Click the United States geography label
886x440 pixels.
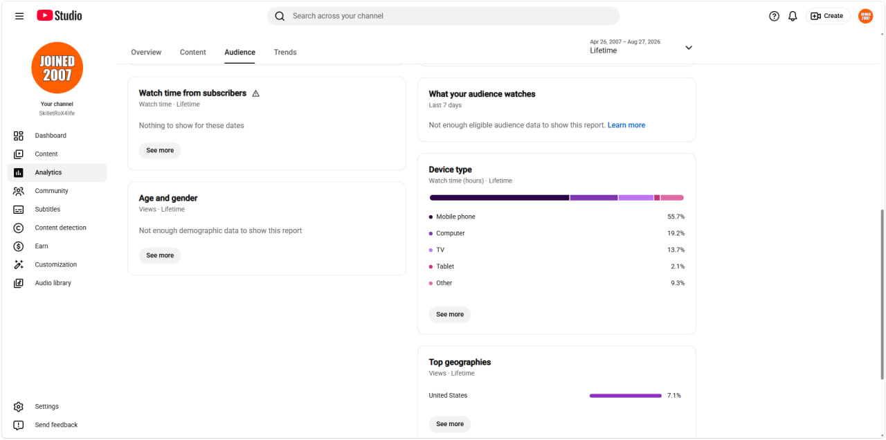click(x=448, y=396)
